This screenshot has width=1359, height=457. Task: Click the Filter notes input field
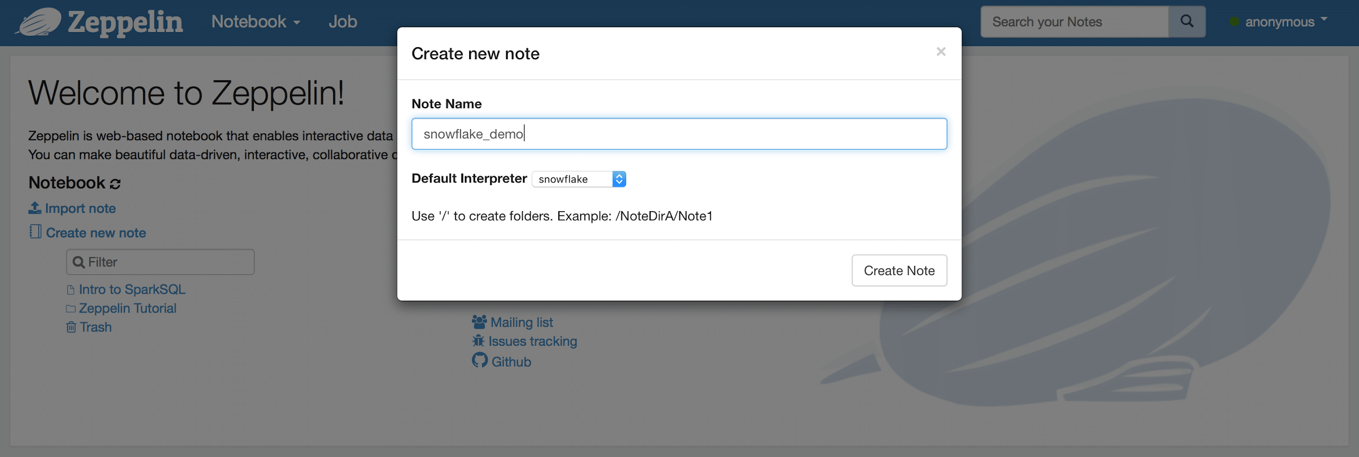pos(160,262)
